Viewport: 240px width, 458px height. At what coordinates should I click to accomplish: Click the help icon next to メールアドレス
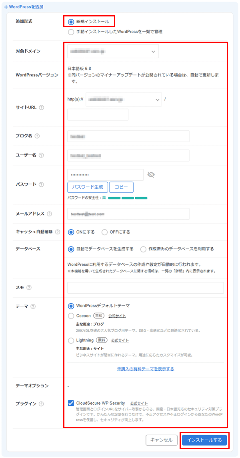click(x=49, y=214)
